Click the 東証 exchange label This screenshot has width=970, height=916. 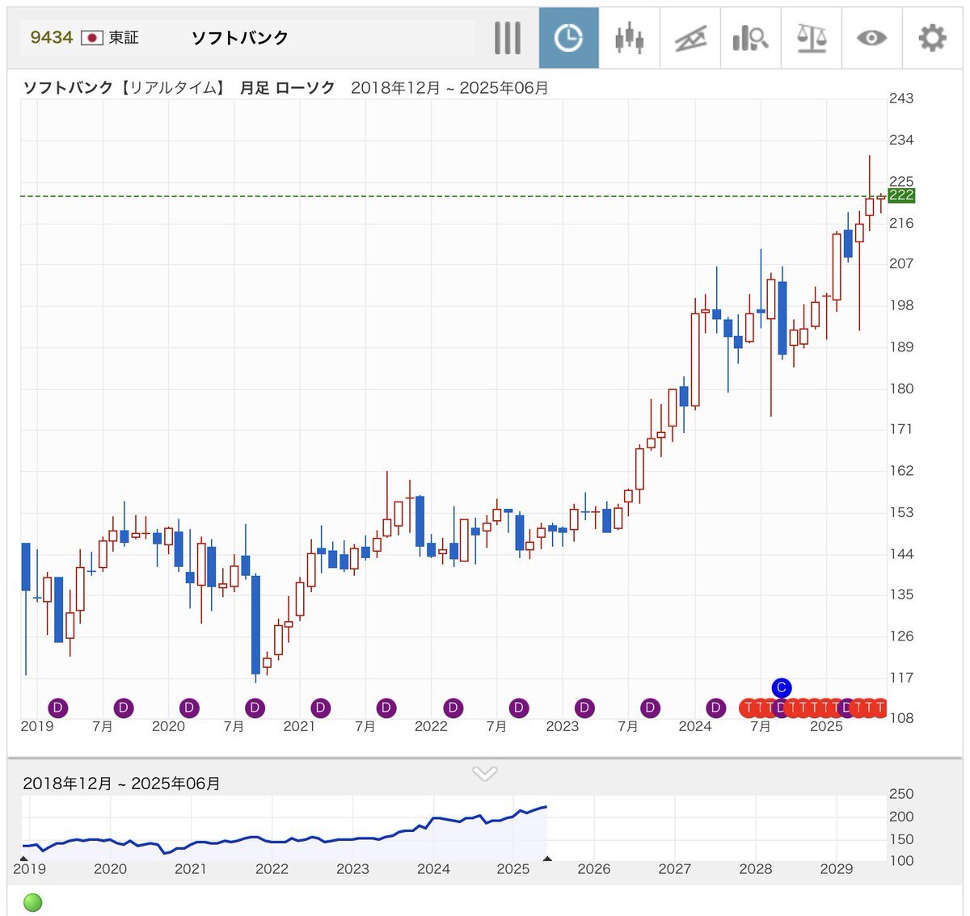(124, 38)
